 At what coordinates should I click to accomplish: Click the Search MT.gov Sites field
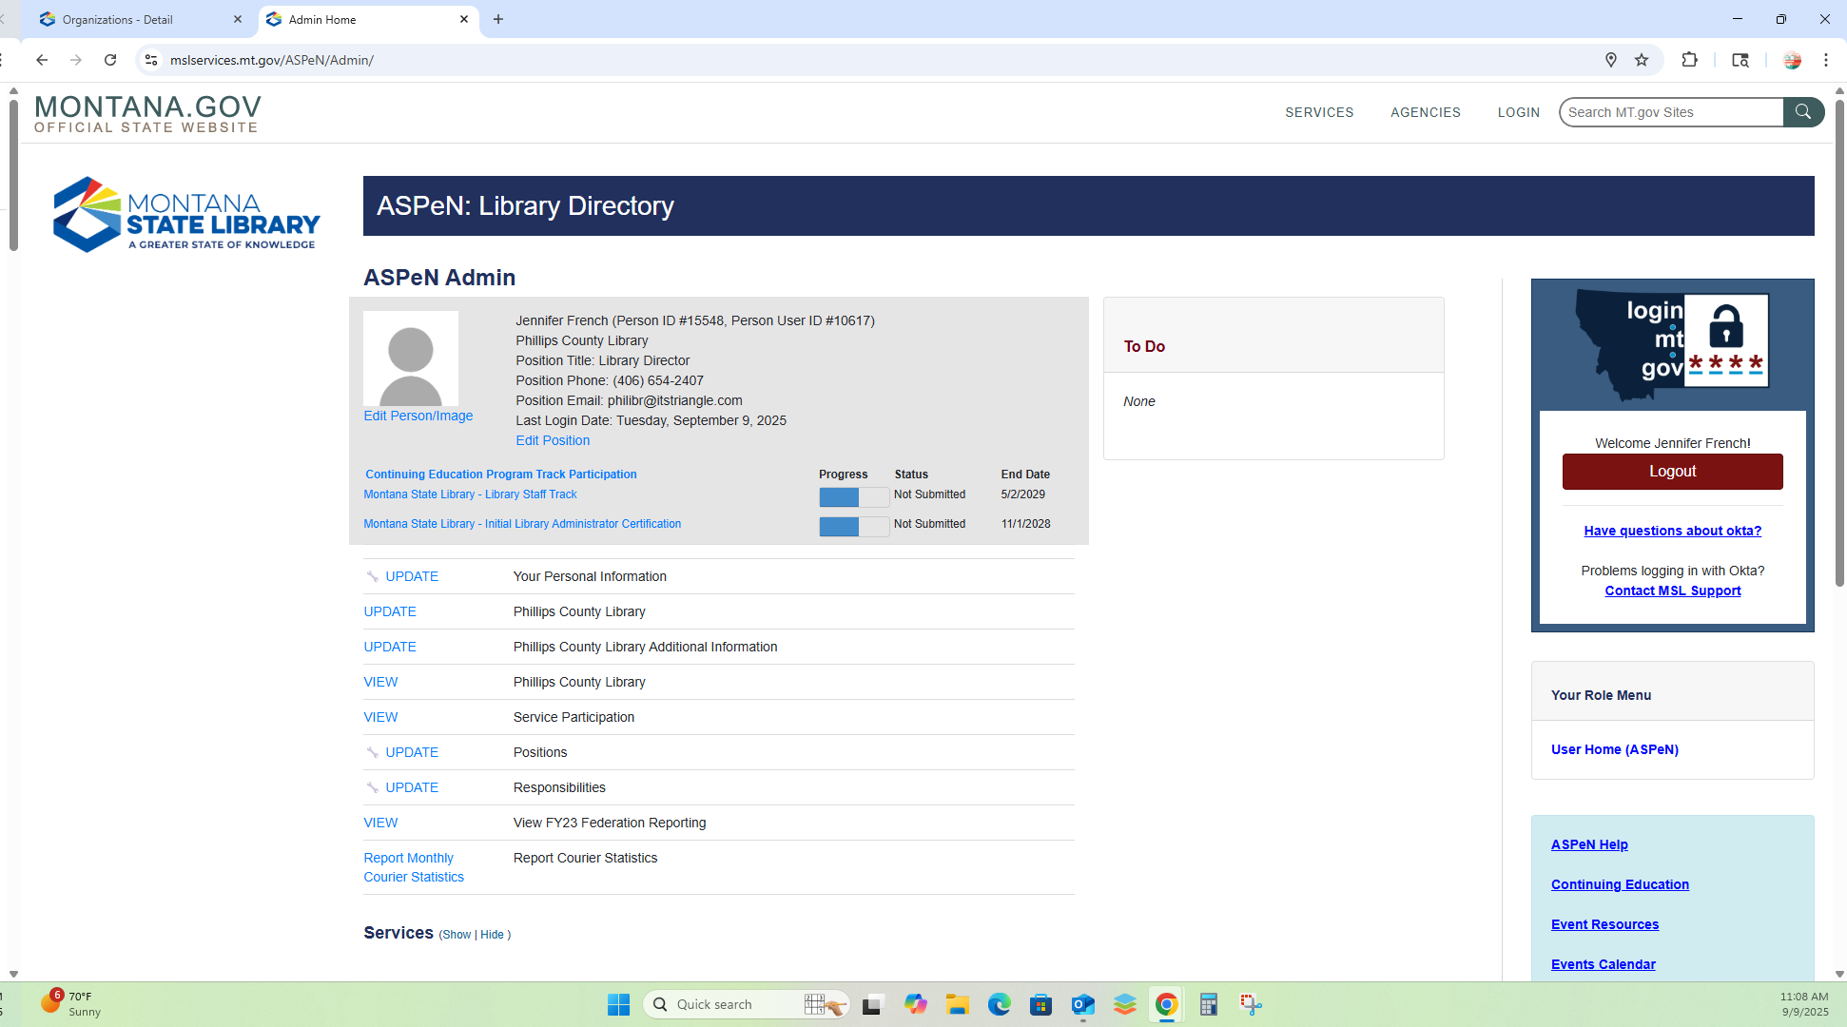click(1670, 112)
